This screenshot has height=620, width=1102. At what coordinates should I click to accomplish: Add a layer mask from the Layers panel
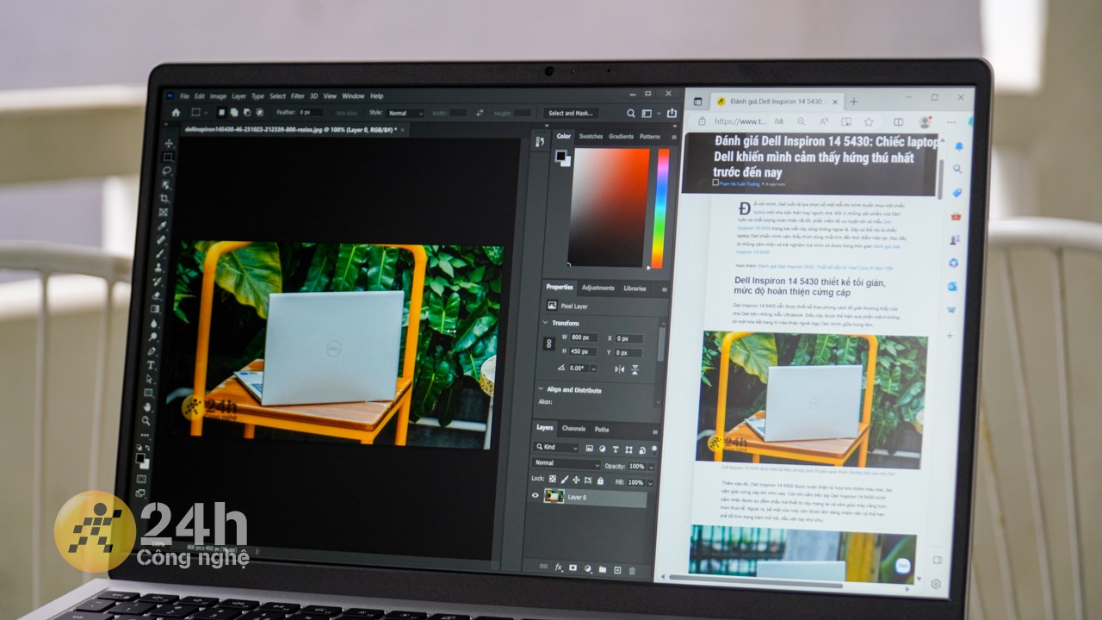coord(573,567)
